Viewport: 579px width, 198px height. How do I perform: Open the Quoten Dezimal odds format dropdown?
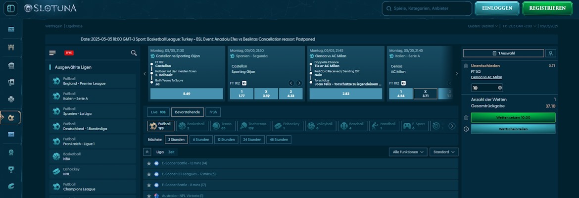pyautogui.click(x=483, y=26)
